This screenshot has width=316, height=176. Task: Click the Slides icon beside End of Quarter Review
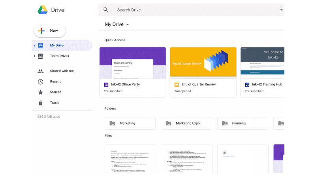[x=177, y=85]
